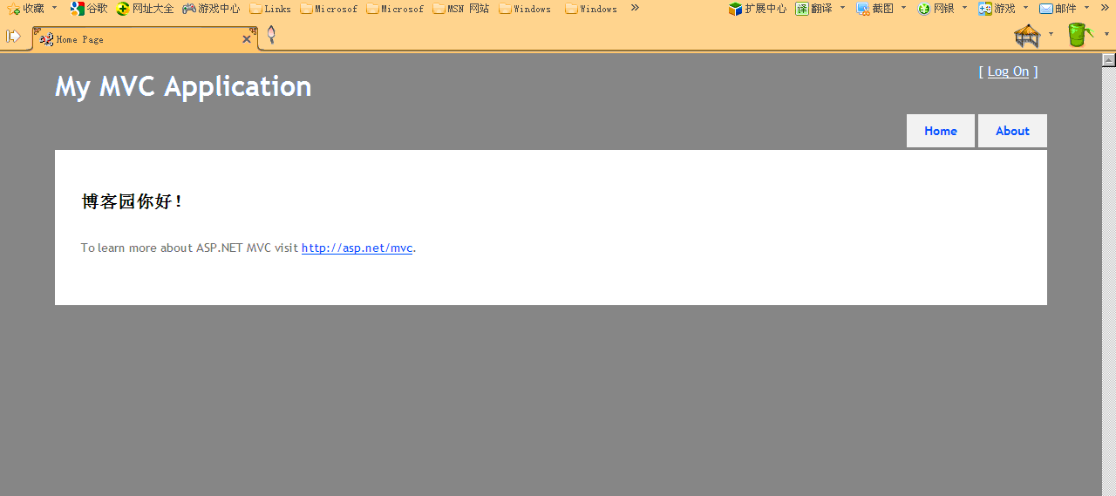Screen dimensions: 1116x496
Task: Open the 网址大全 bookmark
Action: tap(145, 9)
